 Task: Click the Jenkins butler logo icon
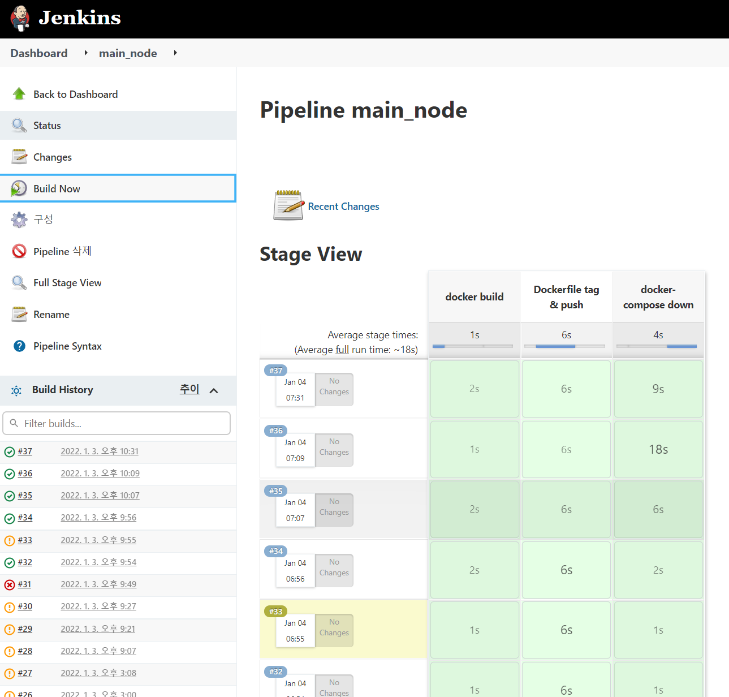tap(20, 19)
